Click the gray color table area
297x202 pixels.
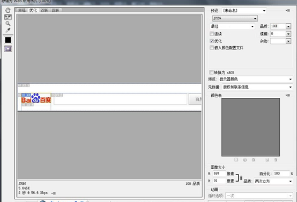click(250, 127)
